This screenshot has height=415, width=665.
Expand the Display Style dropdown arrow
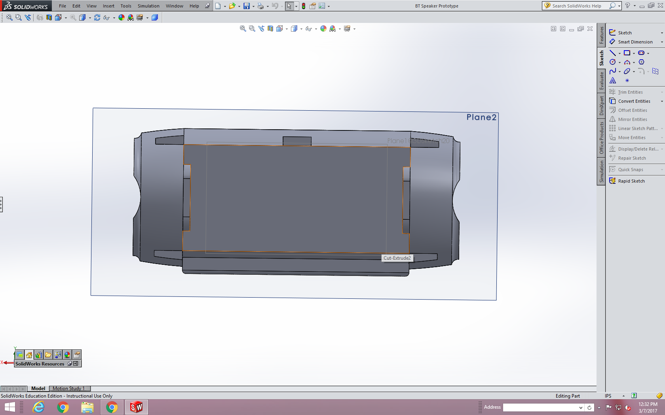coord(301,28)
